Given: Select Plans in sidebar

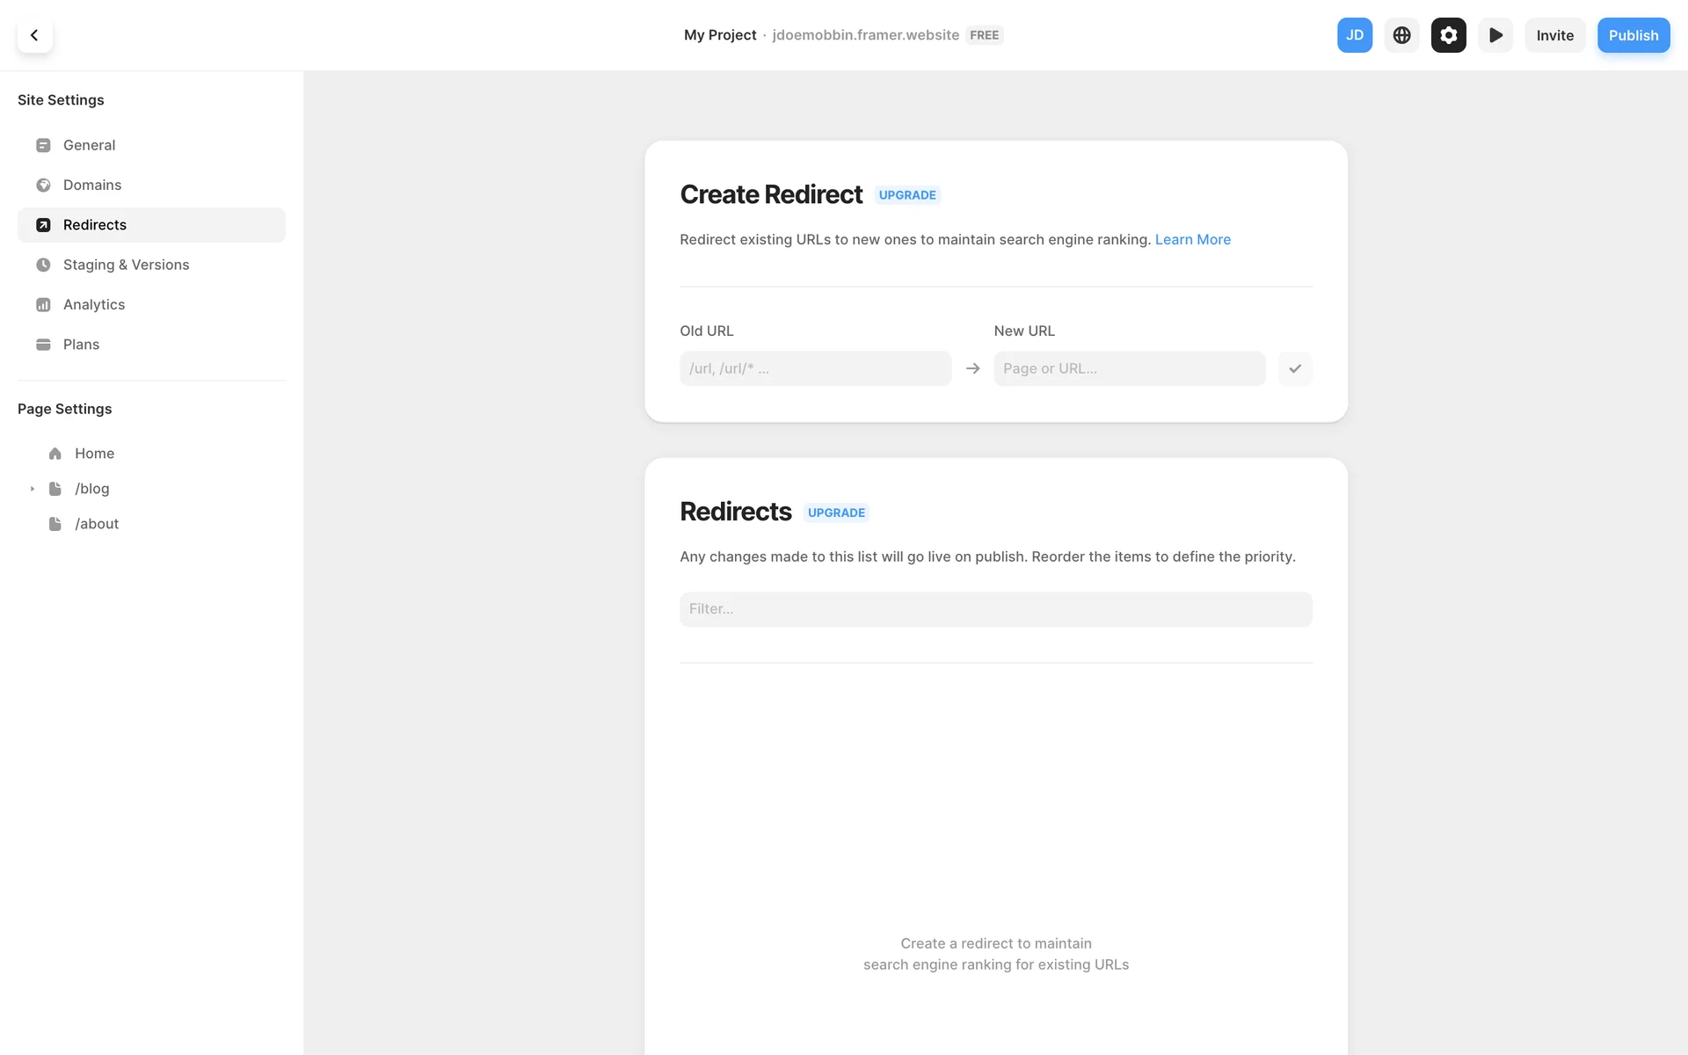Looking at the screenshot, I should (x=81, y=345).
